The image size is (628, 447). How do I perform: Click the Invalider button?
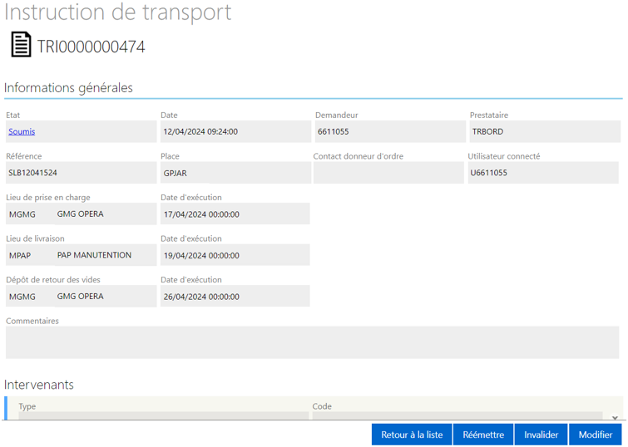click(541, 435)
